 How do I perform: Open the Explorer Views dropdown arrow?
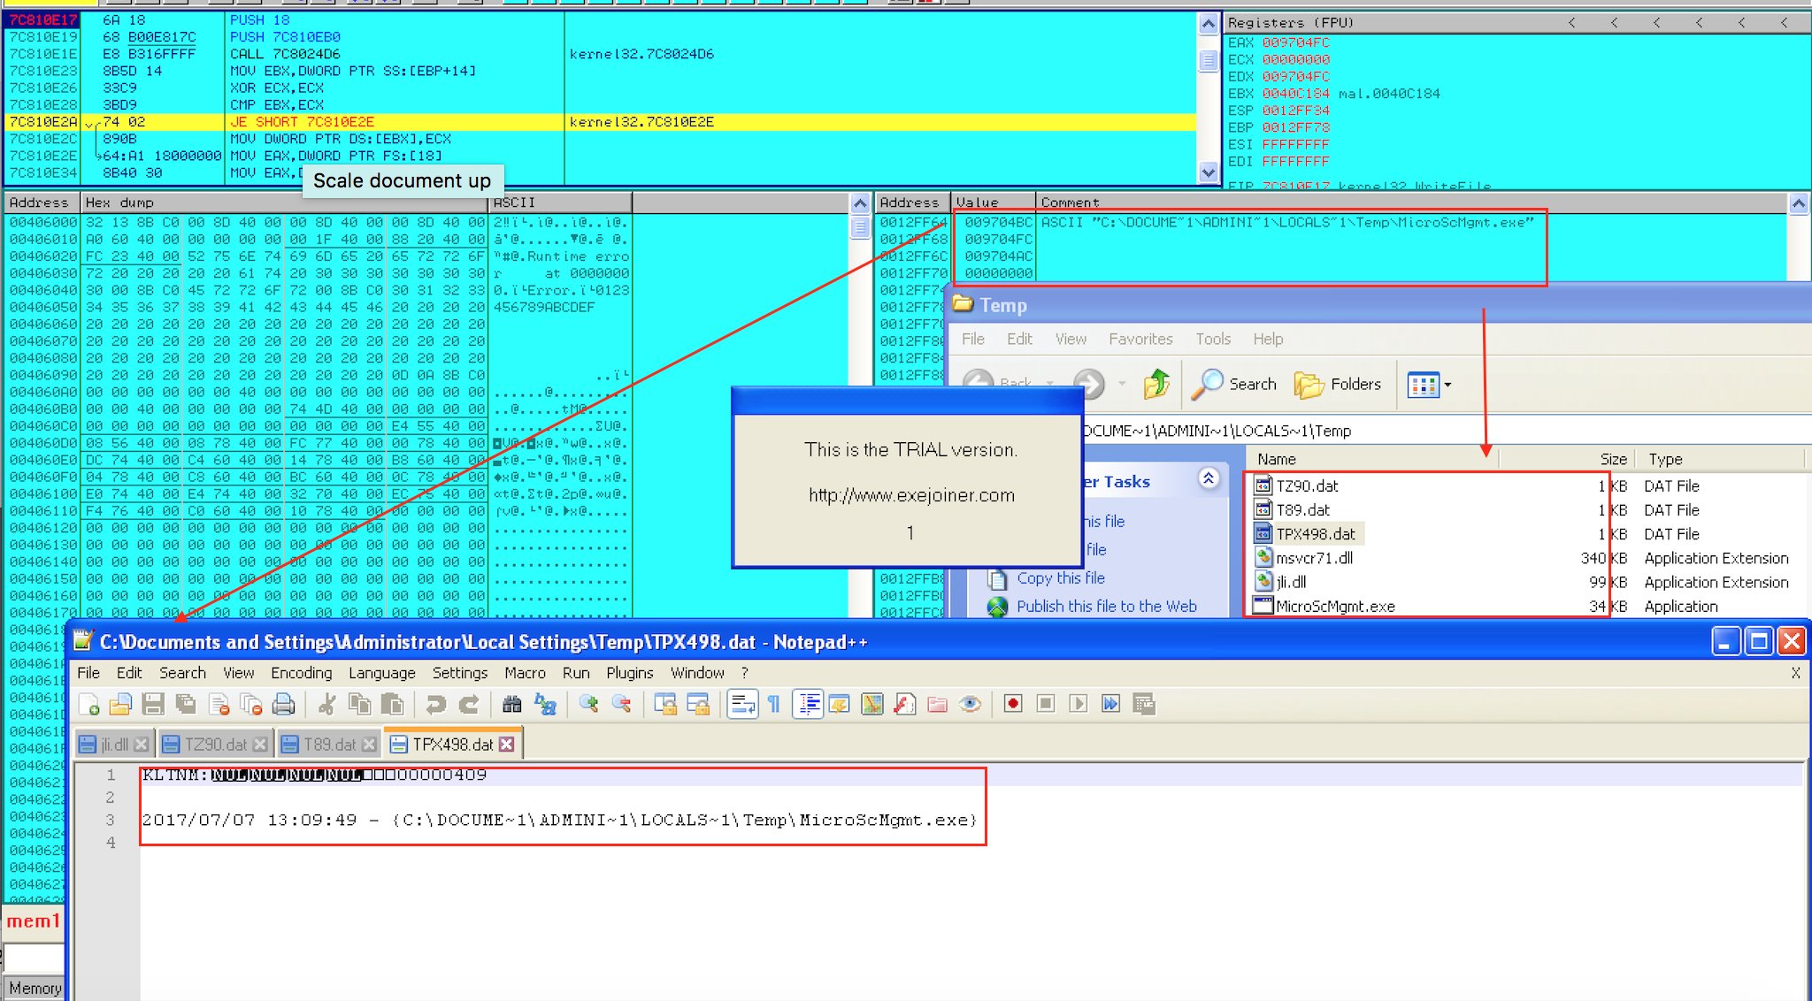click(x=1447, y=385)
